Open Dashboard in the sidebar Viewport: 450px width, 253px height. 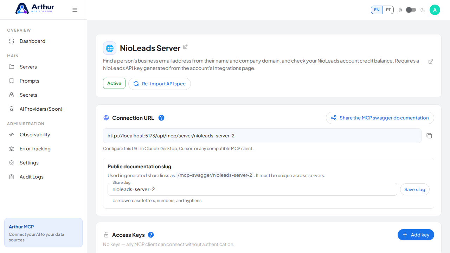[x=44, y=41]
